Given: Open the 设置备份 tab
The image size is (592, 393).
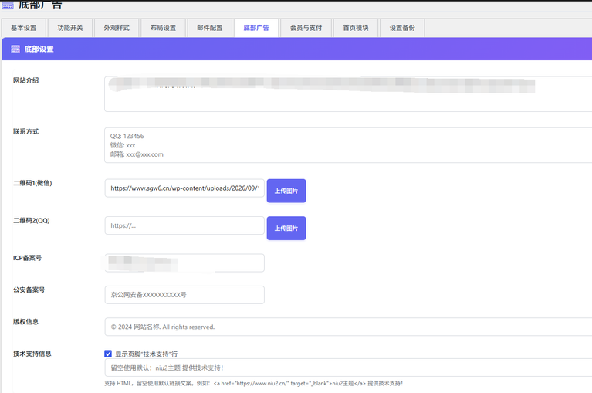Looking at the screenshot, I should [x=402, y=28].
